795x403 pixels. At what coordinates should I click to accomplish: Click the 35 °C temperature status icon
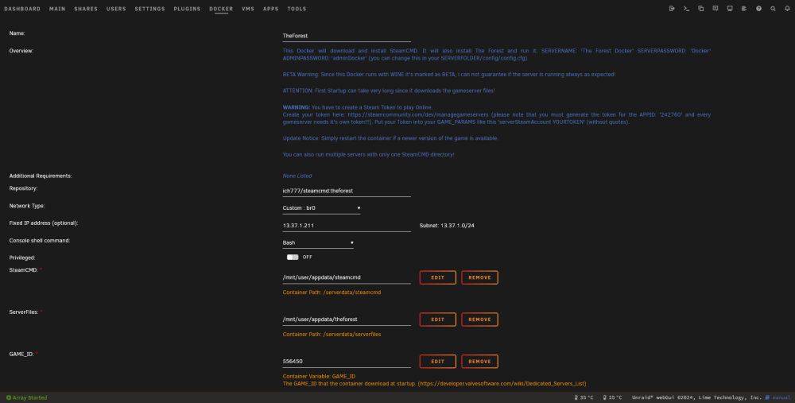[576, 398]
